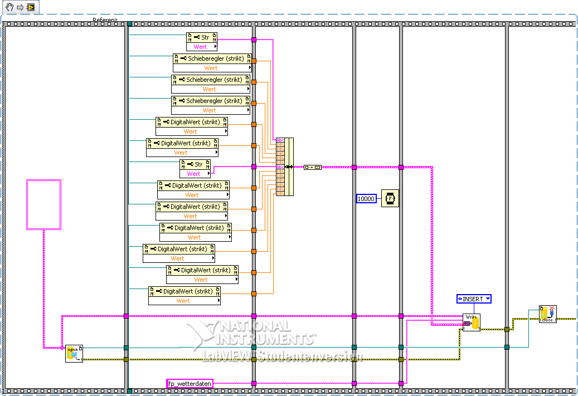Select the hand scroll tool icon
The height and width of the screenshot is (396, 578).
[x=9, y=7]
